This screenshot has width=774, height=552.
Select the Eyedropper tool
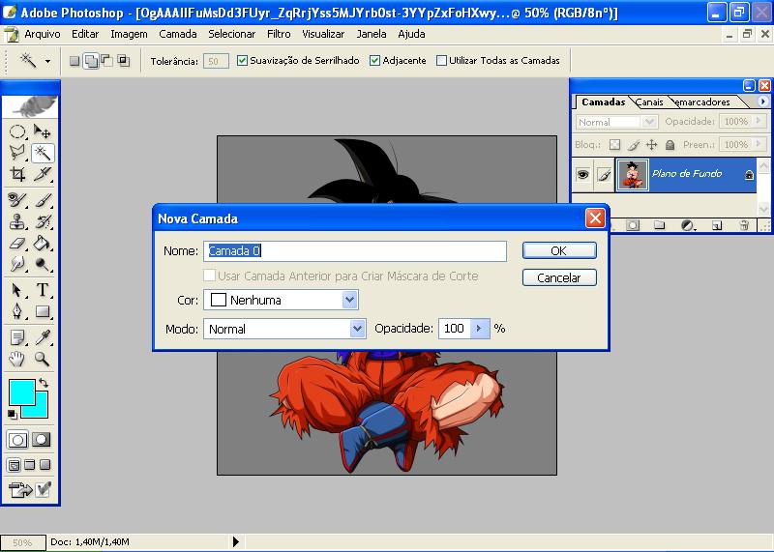[x=42, y=337]
